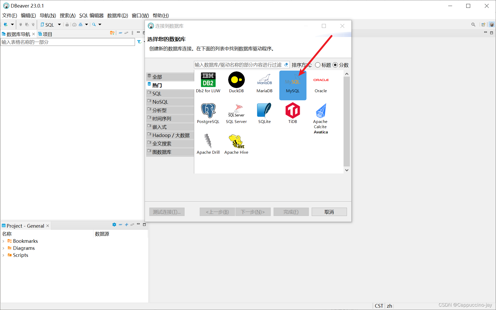This screenshot has height=310, width=496.
Task: Click the <上一步(B) back button
Action: (x=217, y=212)
